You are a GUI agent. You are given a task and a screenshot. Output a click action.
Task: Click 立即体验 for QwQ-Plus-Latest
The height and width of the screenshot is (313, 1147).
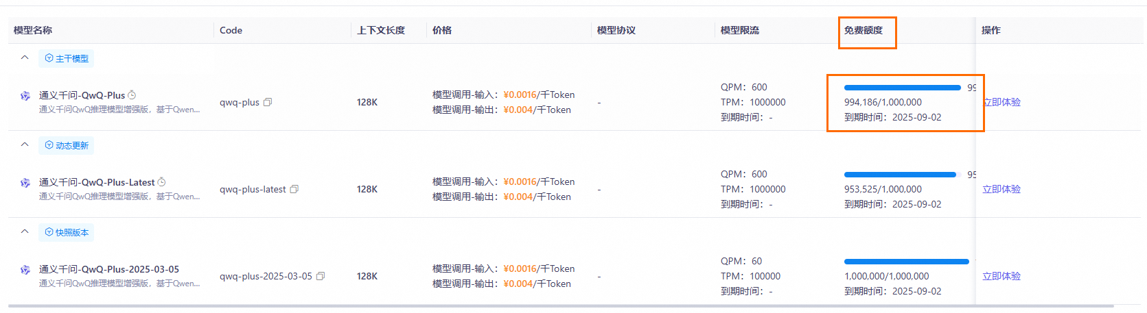coord(1001,189)
